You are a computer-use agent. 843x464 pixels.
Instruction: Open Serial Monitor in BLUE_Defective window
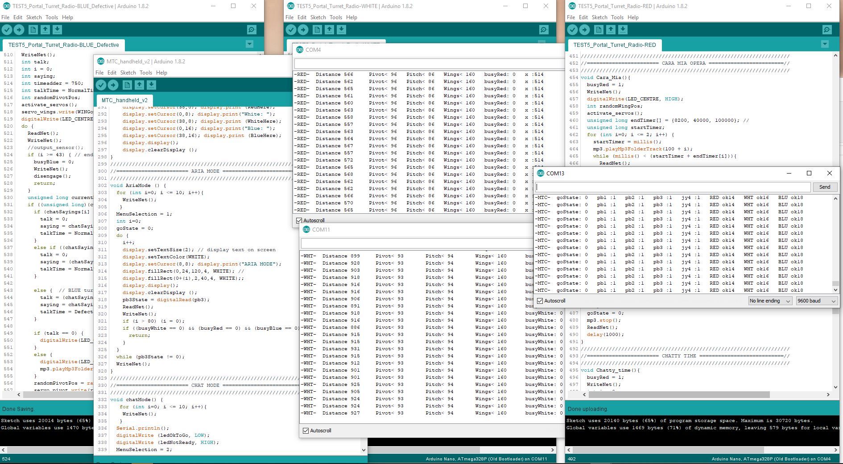click(x=252, y=30)
